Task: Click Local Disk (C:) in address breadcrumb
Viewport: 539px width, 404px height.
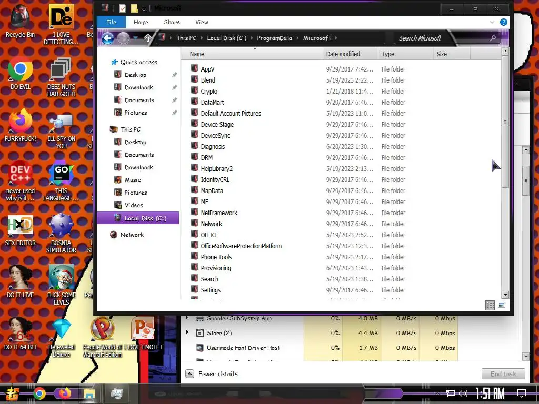Action: 226,38
